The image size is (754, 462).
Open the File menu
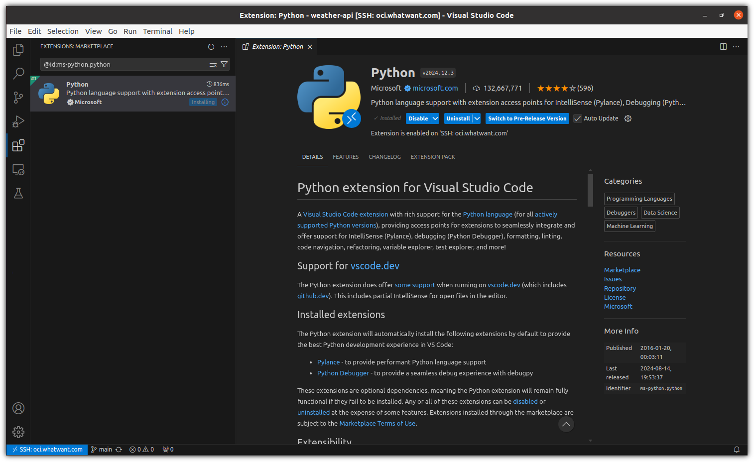click(x=15, y=31)
